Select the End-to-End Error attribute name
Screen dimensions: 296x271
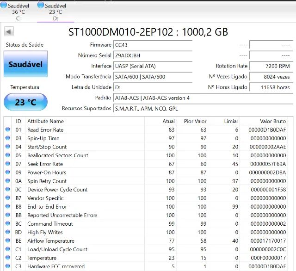tap(47, 207)
